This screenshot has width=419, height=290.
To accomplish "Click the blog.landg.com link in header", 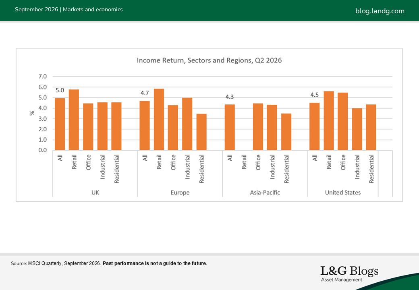I will [x=380, y=11].
